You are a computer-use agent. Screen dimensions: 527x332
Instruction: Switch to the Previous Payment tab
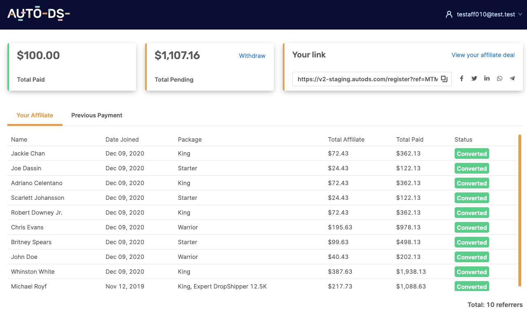(97, 115)
